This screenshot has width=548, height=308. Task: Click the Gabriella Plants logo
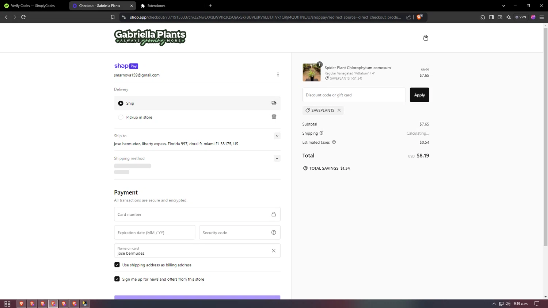click(150, 38)
